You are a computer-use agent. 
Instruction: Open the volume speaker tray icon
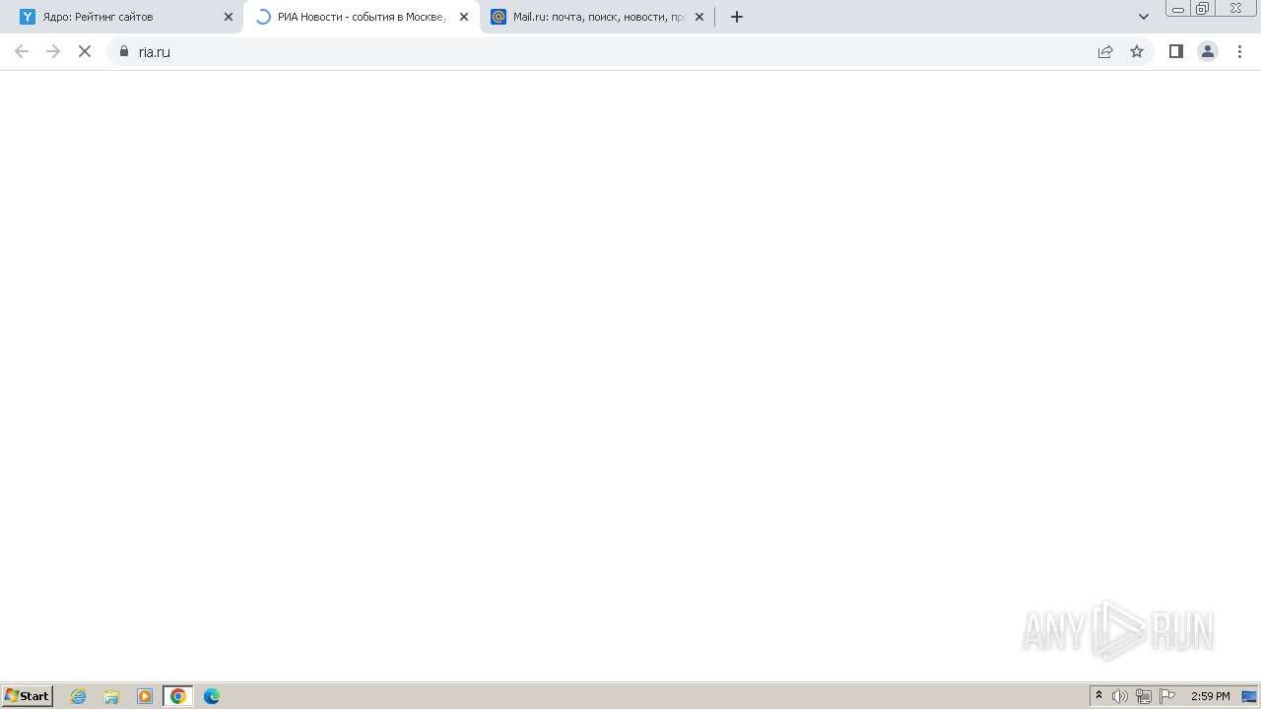click(1120, 696)
